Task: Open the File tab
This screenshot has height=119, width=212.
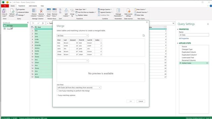Action: click(5, 6)
